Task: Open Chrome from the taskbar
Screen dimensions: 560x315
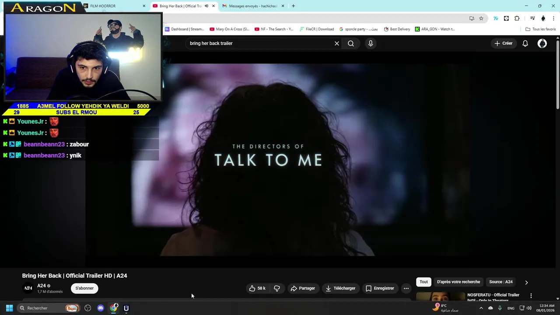Action: click(114, 308)
